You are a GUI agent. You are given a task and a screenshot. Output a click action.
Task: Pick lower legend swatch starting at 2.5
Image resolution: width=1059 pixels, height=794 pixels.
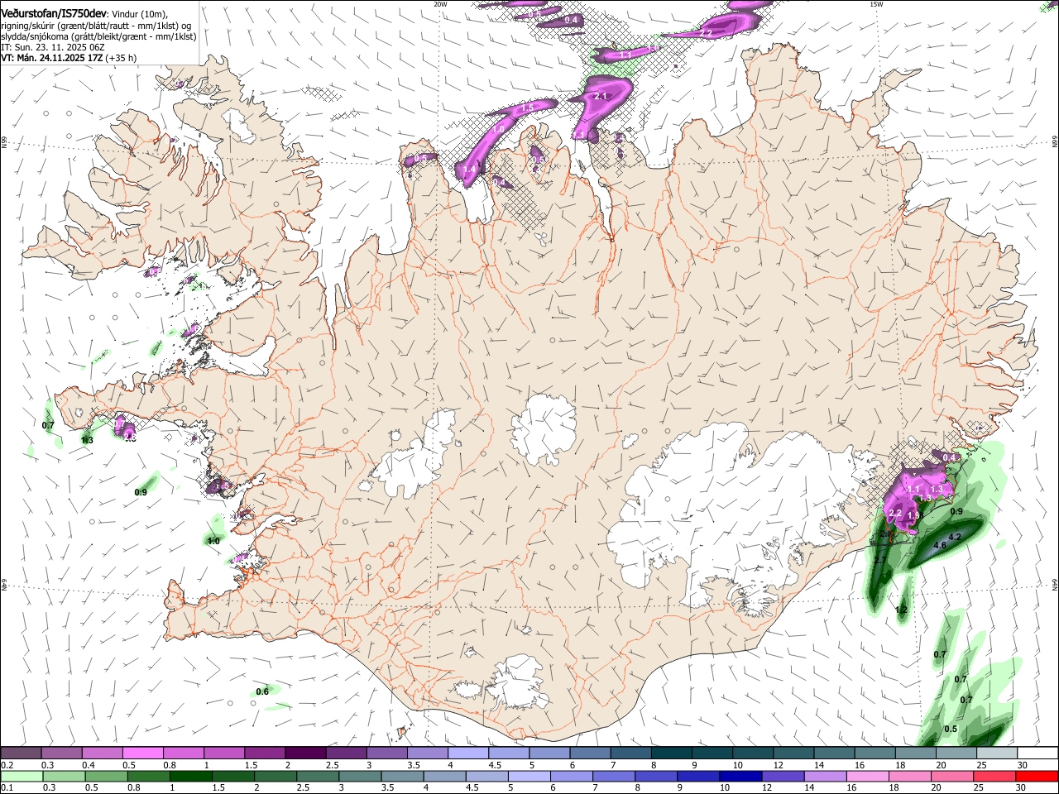(x=319, y=777)
